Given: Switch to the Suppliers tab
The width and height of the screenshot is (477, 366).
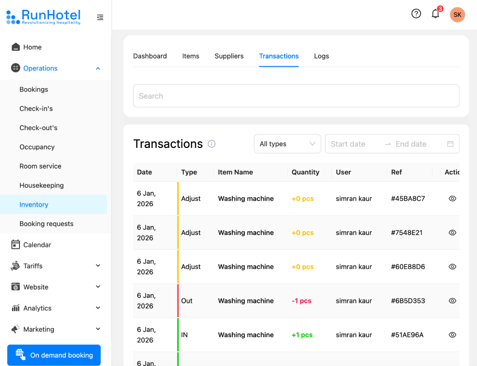Looking at the screenshot, I should coord(229,56).
